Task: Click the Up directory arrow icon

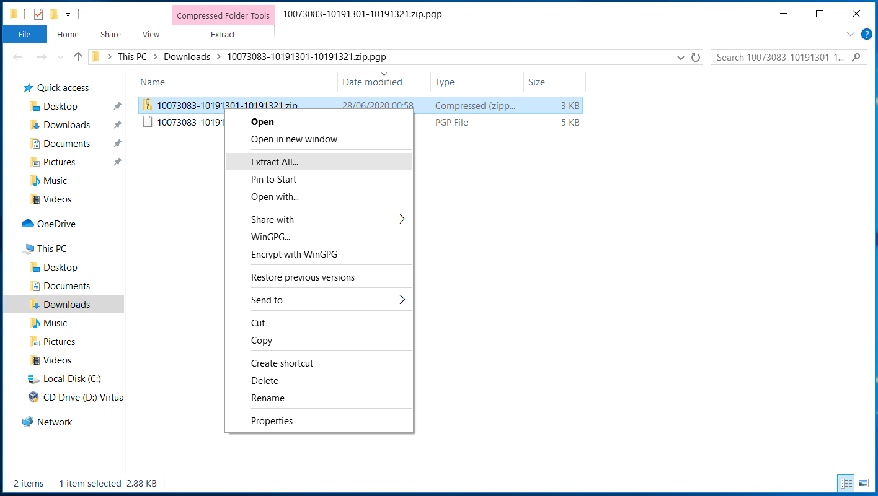Action: pos(78,57)
